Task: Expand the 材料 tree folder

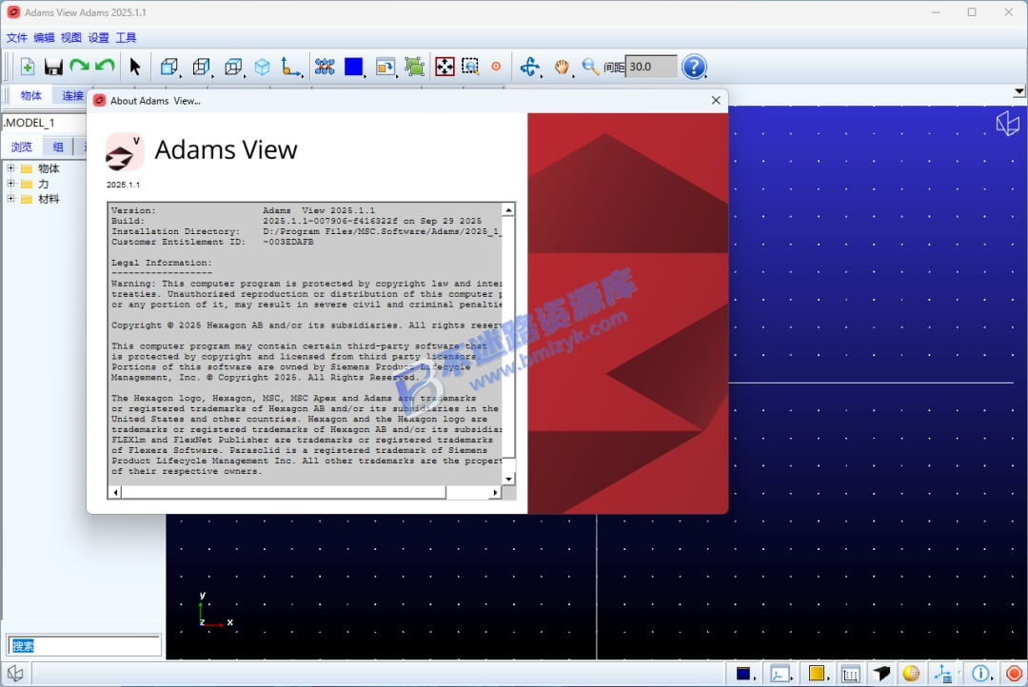Action: point(10,199)
